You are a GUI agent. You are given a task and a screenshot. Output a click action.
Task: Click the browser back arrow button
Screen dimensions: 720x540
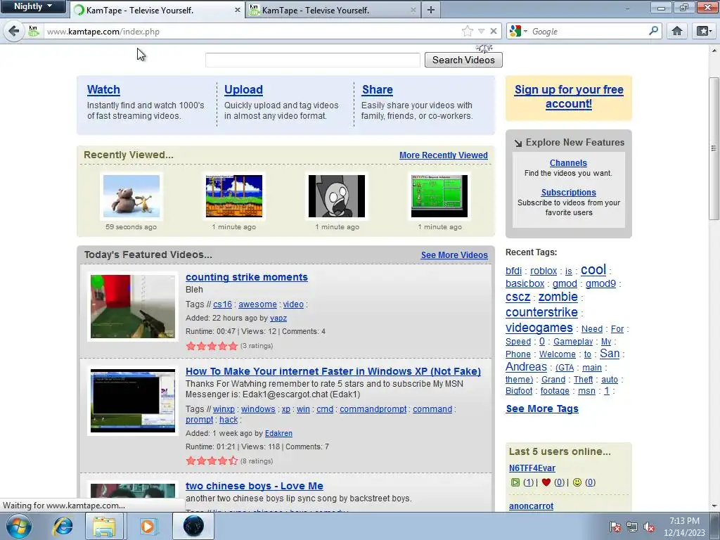click(x=14, y=31)
